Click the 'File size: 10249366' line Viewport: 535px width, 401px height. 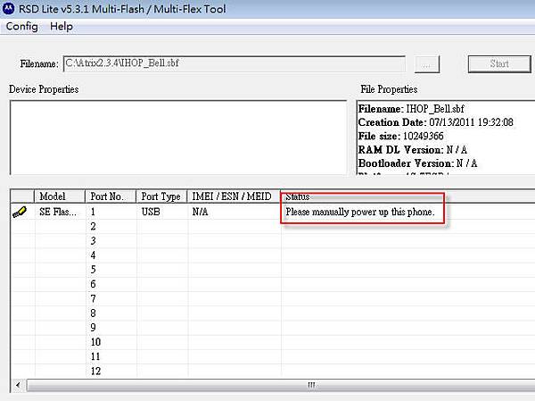pyautogui.click(x=401, y=136)
